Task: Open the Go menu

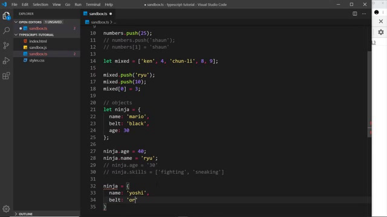Action: coord(68,4)
